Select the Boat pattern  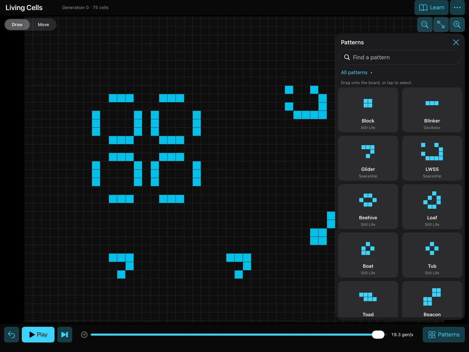(x=368, y=255)
